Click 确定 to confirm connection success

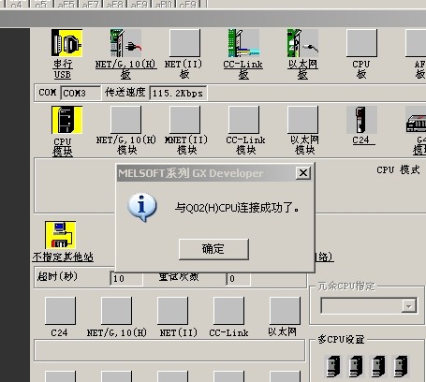click(x=213, y=249)
